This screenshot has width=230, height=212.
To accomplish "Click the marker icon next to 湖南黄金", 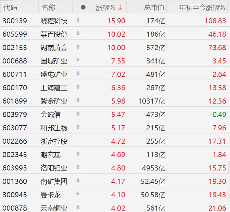I will click(x=78, y=47).
